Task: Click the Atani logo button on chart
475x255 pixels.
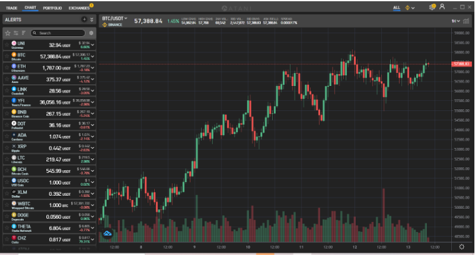Action: (x=107, y=233)
